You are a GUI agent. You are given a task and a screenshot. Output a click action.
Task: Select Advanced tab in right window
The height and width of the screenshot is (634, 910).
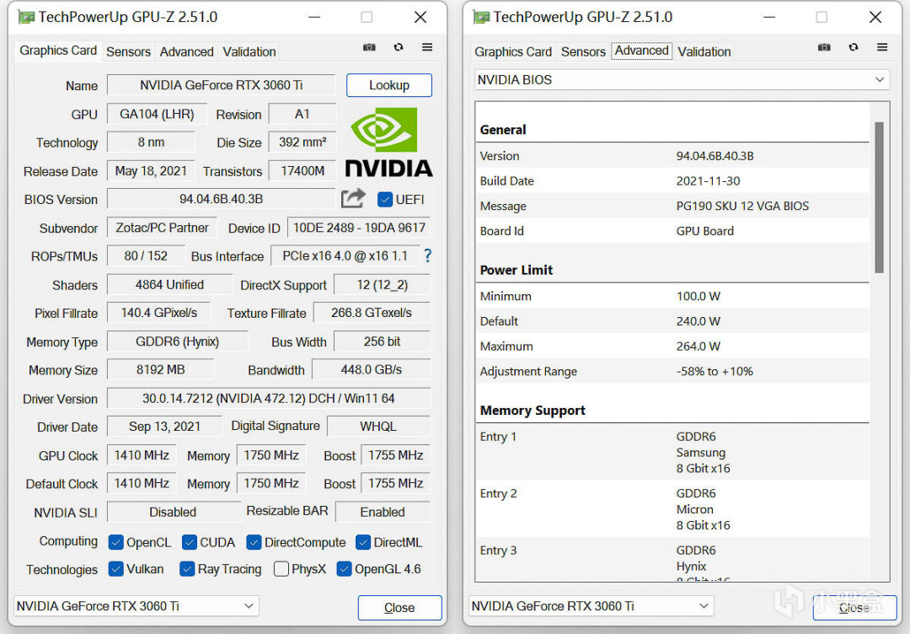(x=642, y=51)
